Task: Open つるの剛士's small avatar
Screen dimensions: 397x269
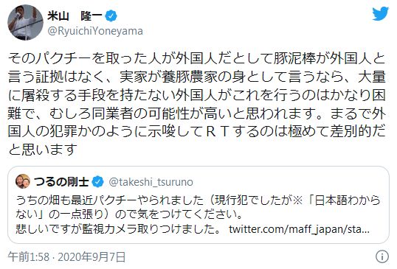Action: pyautogui.click(x=23, y=181)
